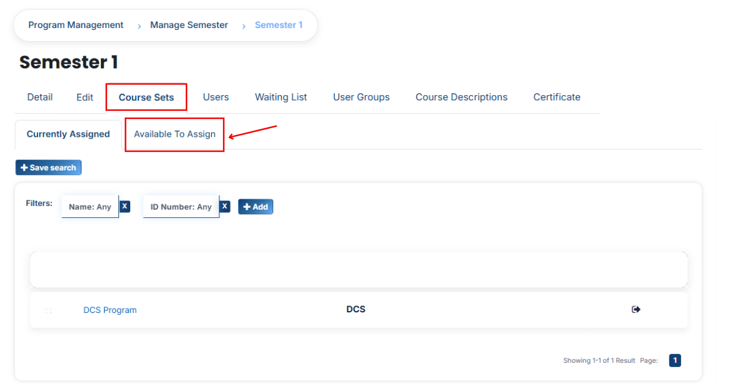Open the Edit tab
Screen dimensions: 736x392
pos(85,98)
